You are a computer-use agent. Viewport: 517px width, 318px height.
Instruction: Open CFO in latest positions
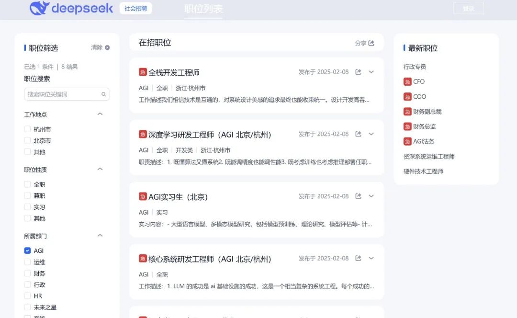coord(419,81)
